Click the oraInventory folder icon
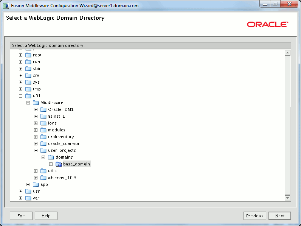 point(43,137)
